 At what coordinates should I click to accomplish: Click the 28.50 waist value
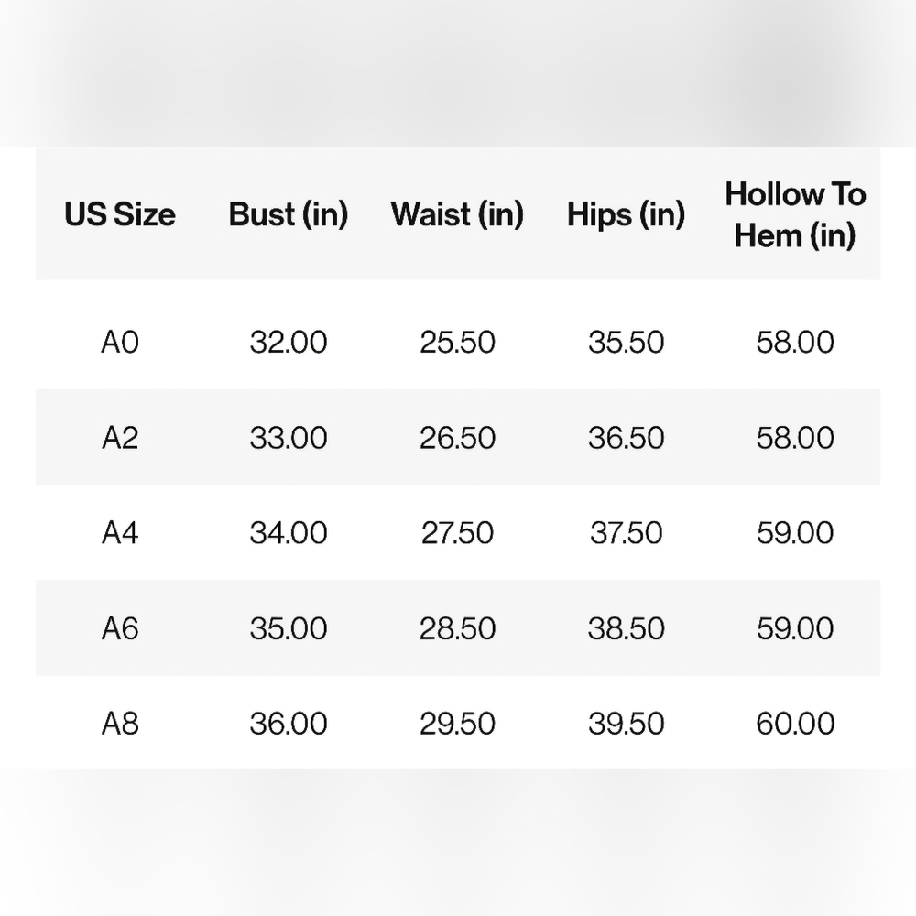click(457, 628)
